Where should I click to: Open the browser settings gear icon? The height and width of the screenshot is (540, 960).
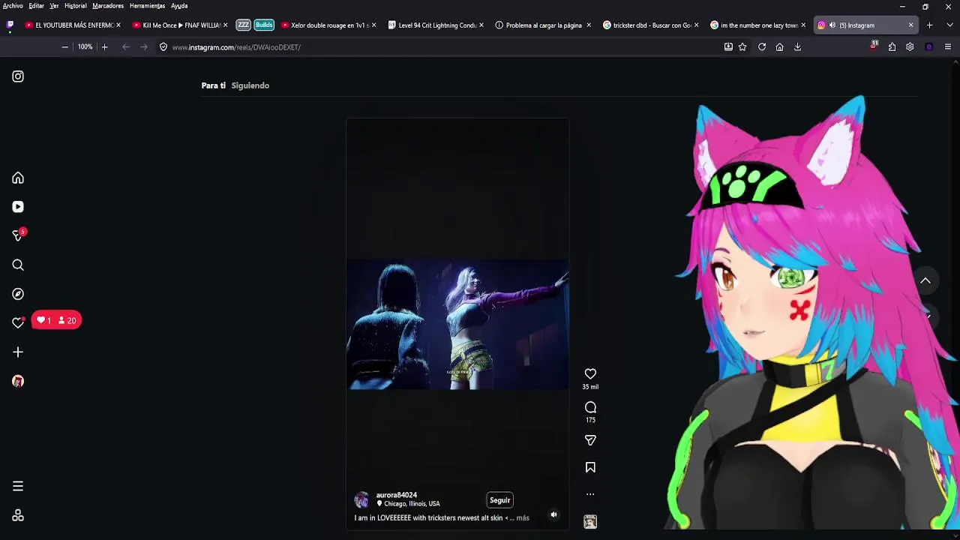click(910, 46)
